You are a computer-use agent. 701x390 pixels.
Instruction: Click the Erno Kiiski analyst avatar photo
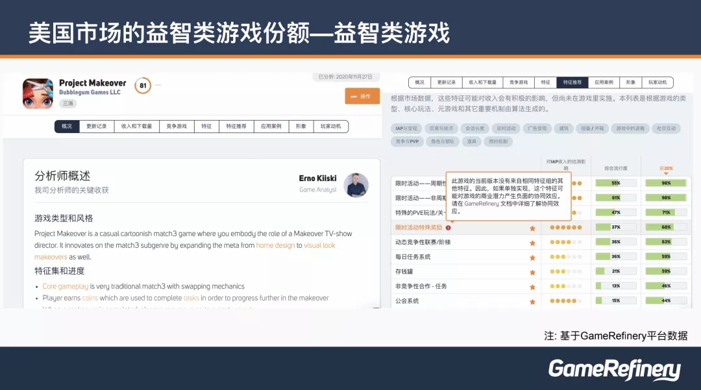(356, 185)
